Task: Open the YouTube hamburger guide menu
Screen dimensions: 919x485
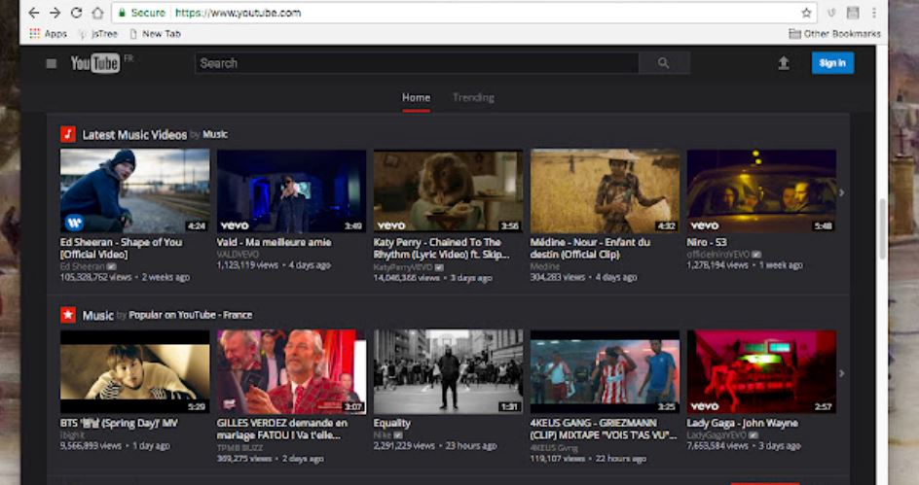Action: (51, 63)
